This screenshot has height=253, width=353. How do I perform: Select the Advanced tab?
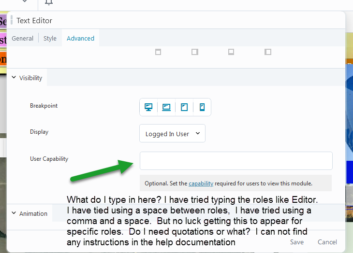pyautogui.click(x=80, y=38)
